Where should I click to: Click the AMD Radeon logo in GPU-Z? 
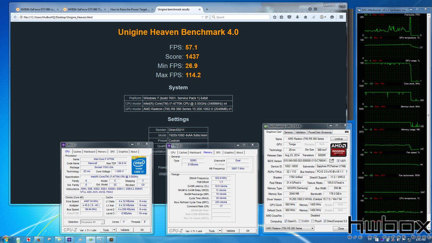coord(339,150)
